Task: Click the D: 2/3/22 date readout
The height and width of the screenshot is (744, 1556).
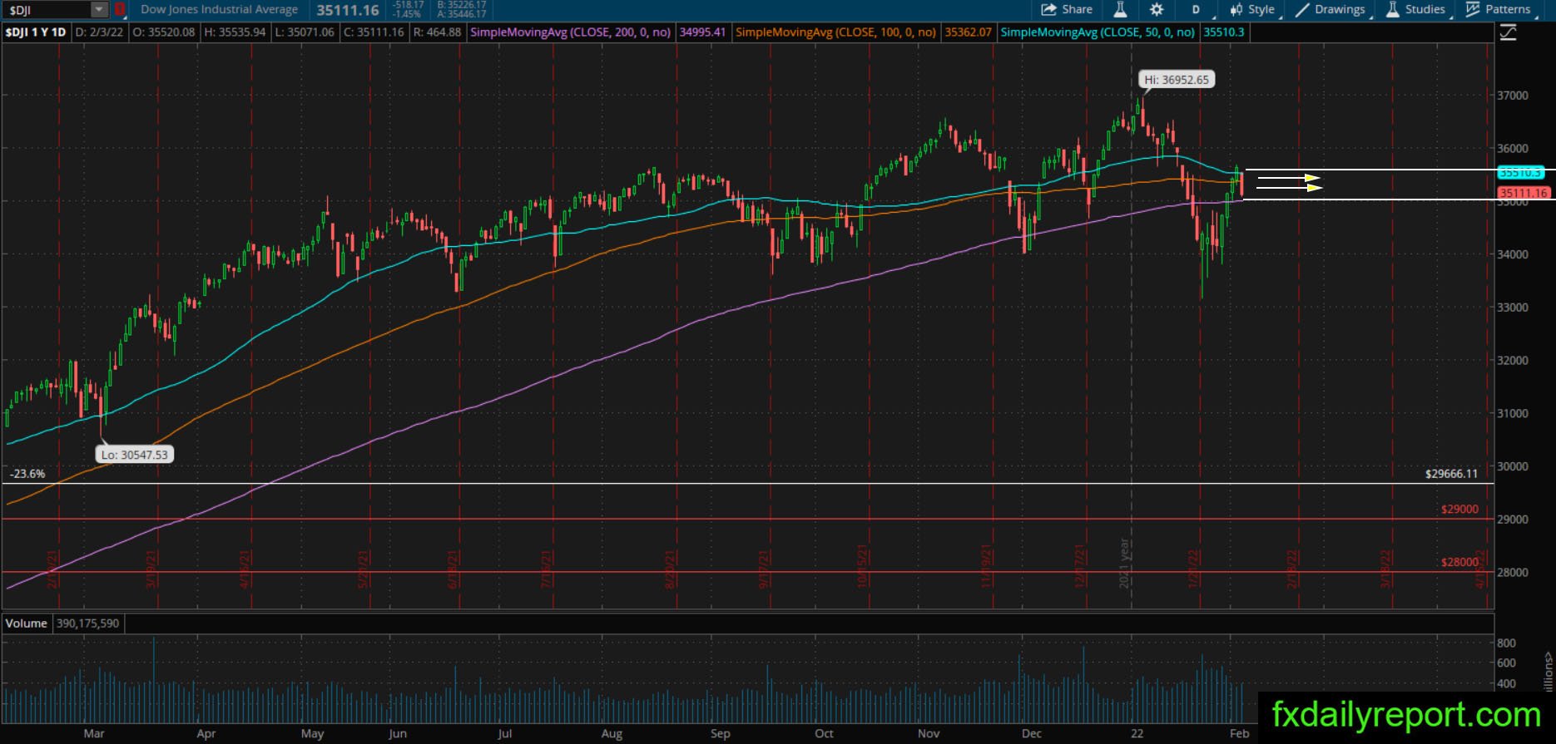Action: pos(99,32)
